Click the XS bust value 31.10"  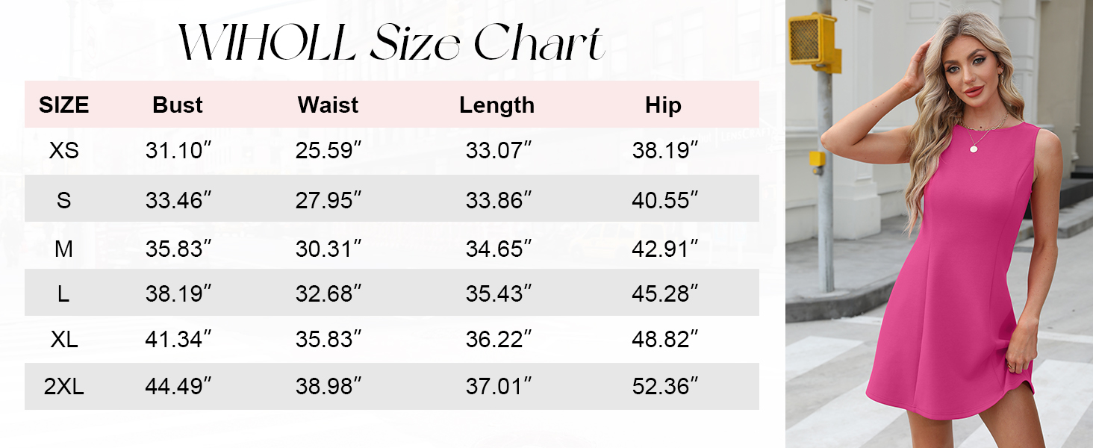[x=178, y=152]
